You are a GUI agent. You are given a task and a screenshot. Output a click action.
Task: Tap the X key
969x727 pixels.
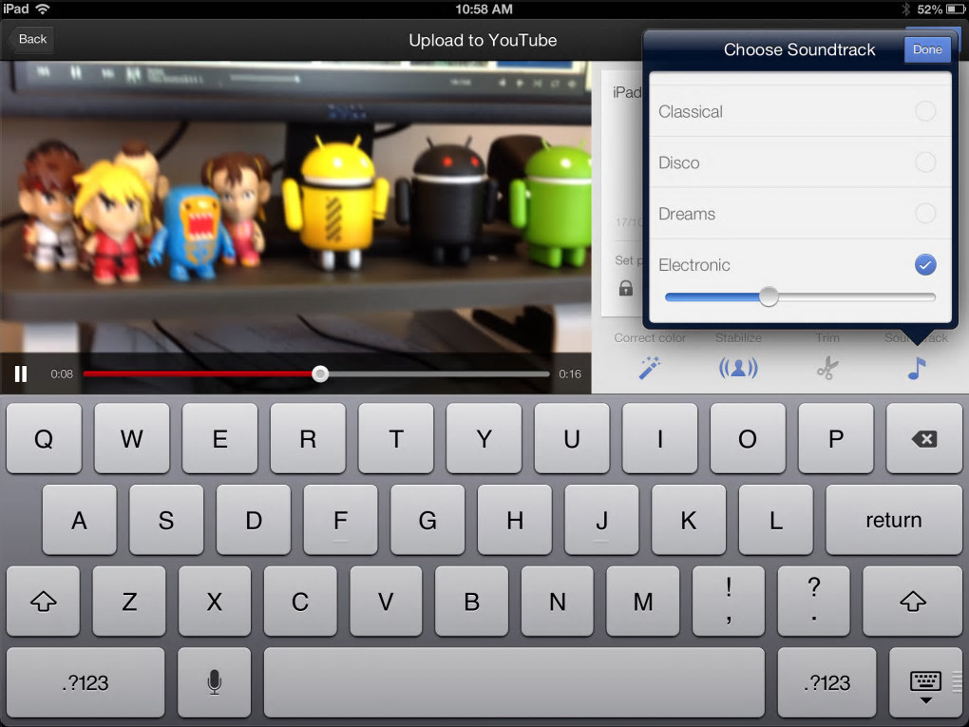[215, 601]
